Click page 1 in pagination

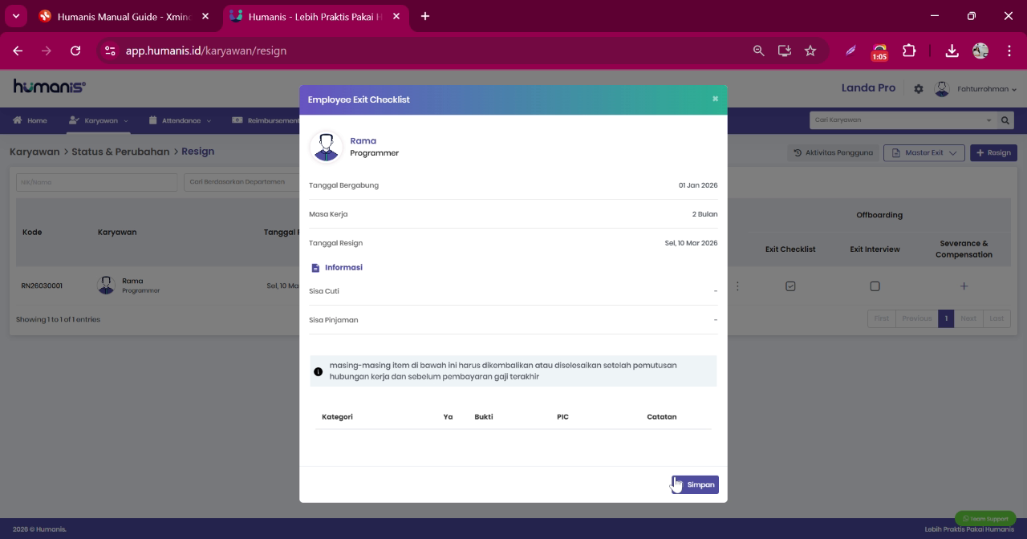point(946,318)
